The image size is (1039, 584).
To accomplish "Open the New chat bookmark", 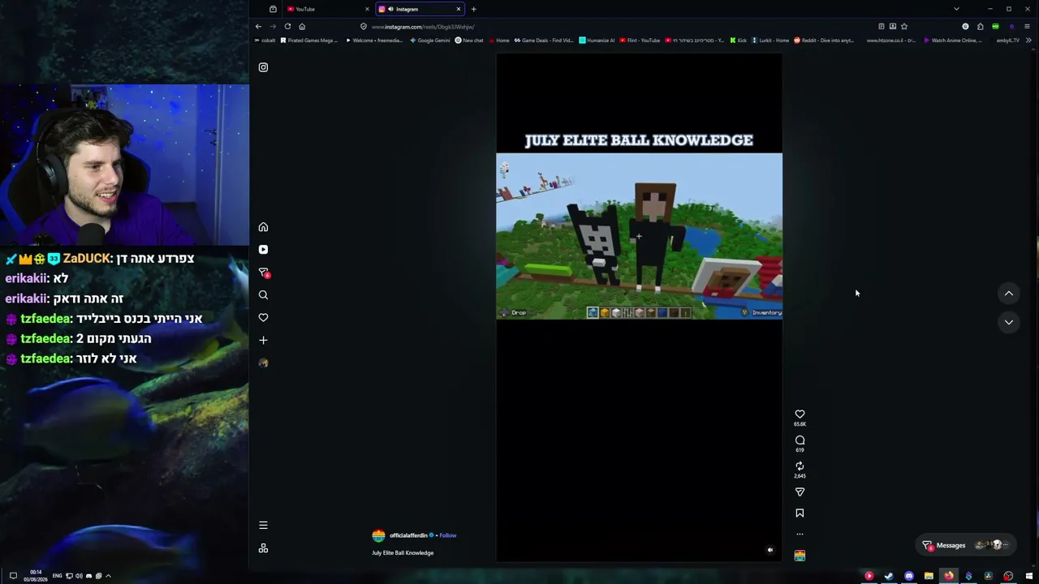I will 469,41.
